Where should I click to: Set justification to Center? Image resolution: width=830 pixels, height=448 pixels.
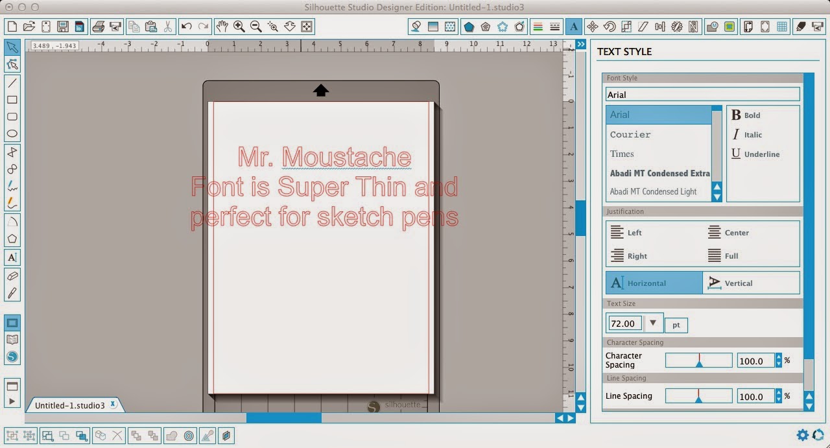pos(728,233)
